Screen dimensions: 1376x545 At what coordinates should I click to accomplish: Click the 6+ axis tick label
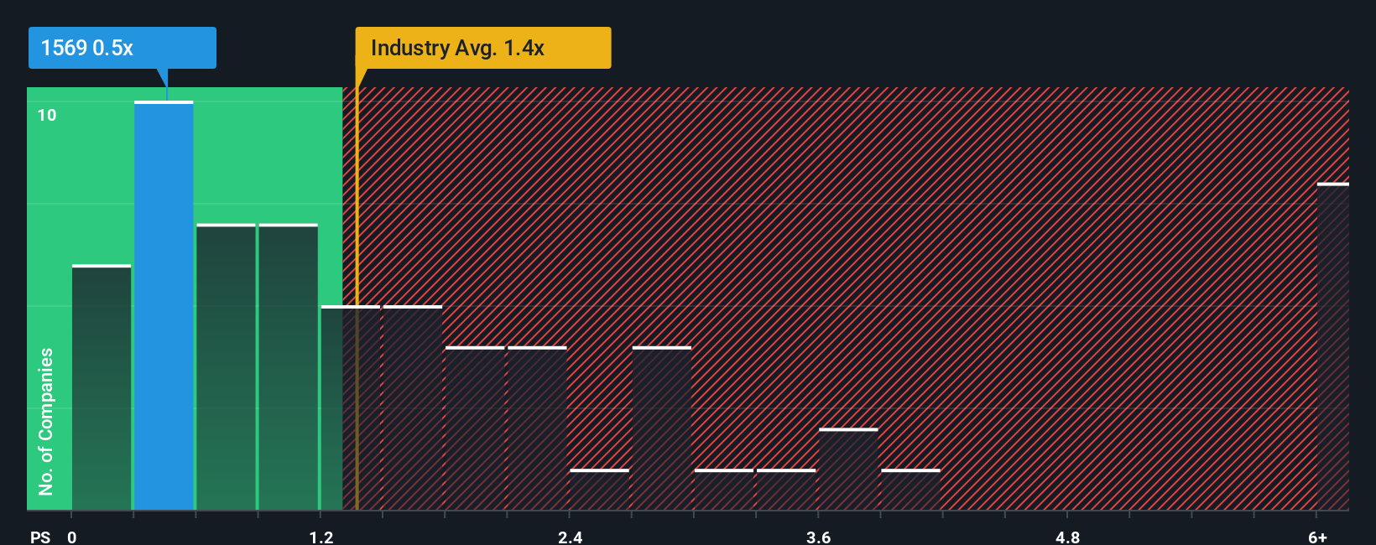click(1317, 537)
